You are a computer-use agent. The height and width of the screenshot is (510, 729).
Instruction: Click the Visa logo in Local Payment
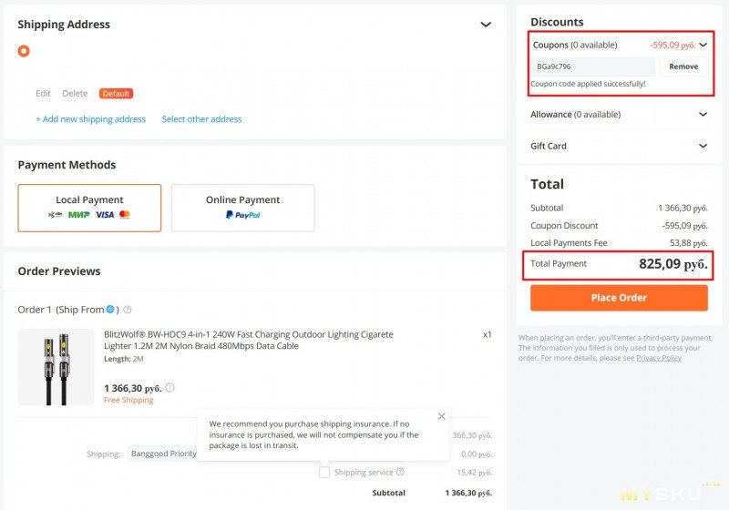(105, 215)
